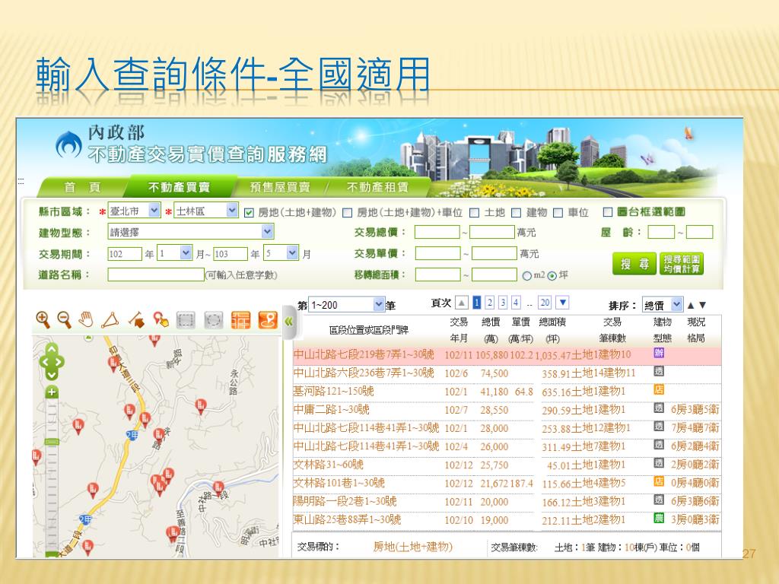
Task: Select the m2 area unit radio
Action: tap(526, 275)
